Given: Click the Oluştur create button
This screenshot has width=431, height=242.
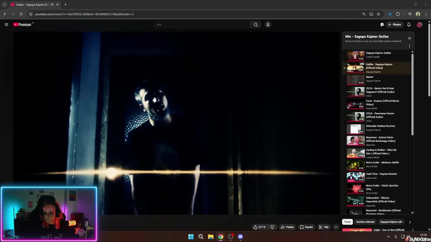Looking at the screenshot, I should pyautogui.click(x=394, y=25).
